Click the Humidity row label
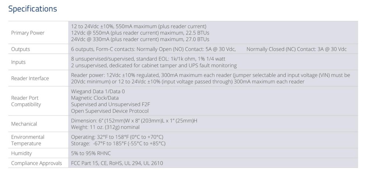Viewport: 368px width, 178px height. (x=21, y=153)
